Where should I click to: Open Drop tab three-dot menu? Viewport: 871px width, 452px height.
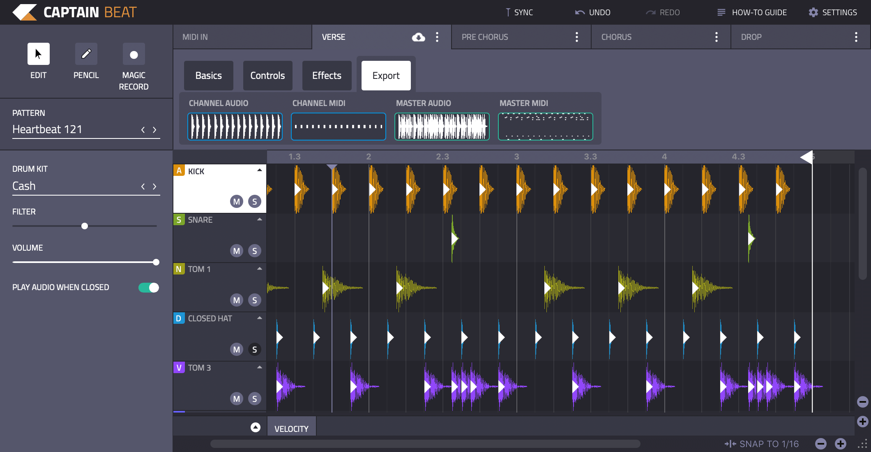[856, 37]
